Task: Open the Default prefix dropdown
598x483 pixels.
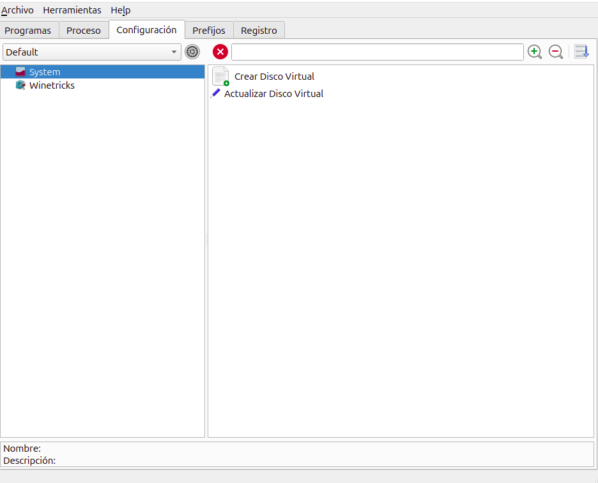Action: (91, 52)
